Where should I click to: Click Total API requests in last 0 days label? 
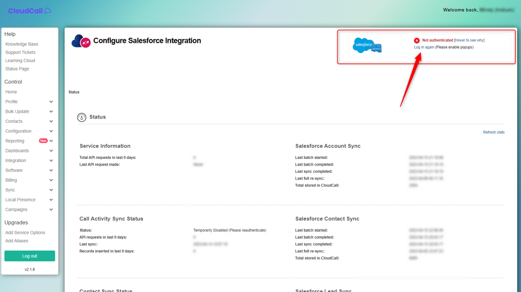click(108, 158)
